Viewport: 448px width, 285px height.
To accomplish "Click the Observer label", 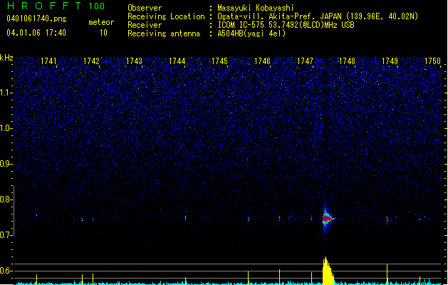I will (145, 8).
